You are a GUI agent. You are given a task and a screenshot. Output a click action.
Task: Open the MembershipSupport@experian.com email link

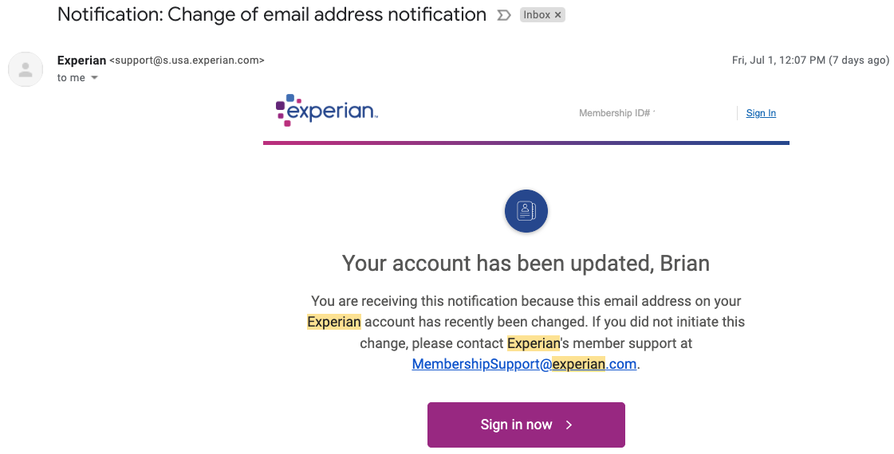[525, 364]
